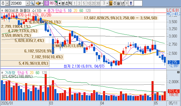
Task: Choose the 30 interval button
Action: tap(98, 3)
